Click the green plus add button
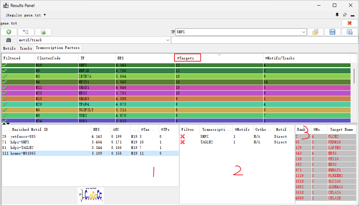 (x=9, y=32)
